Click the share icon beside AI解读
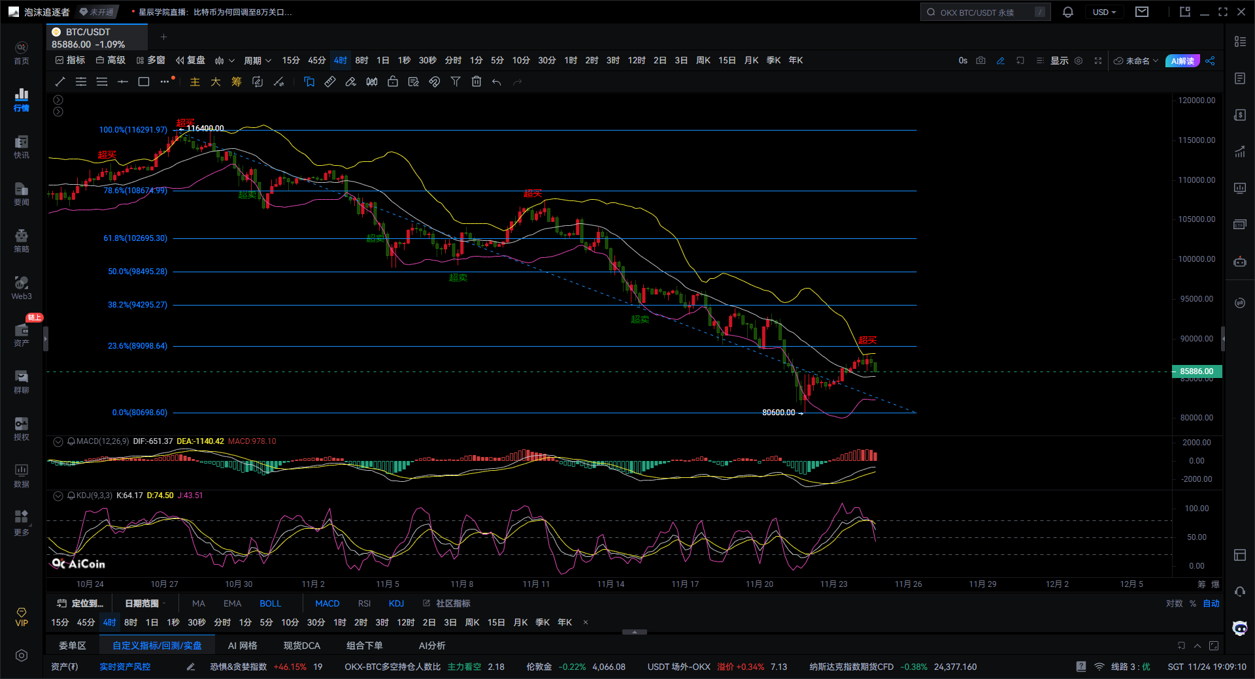 click(1210, 61)
